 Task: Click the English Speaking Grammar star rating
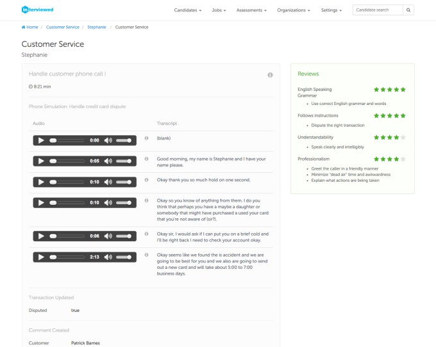point(390,90)
